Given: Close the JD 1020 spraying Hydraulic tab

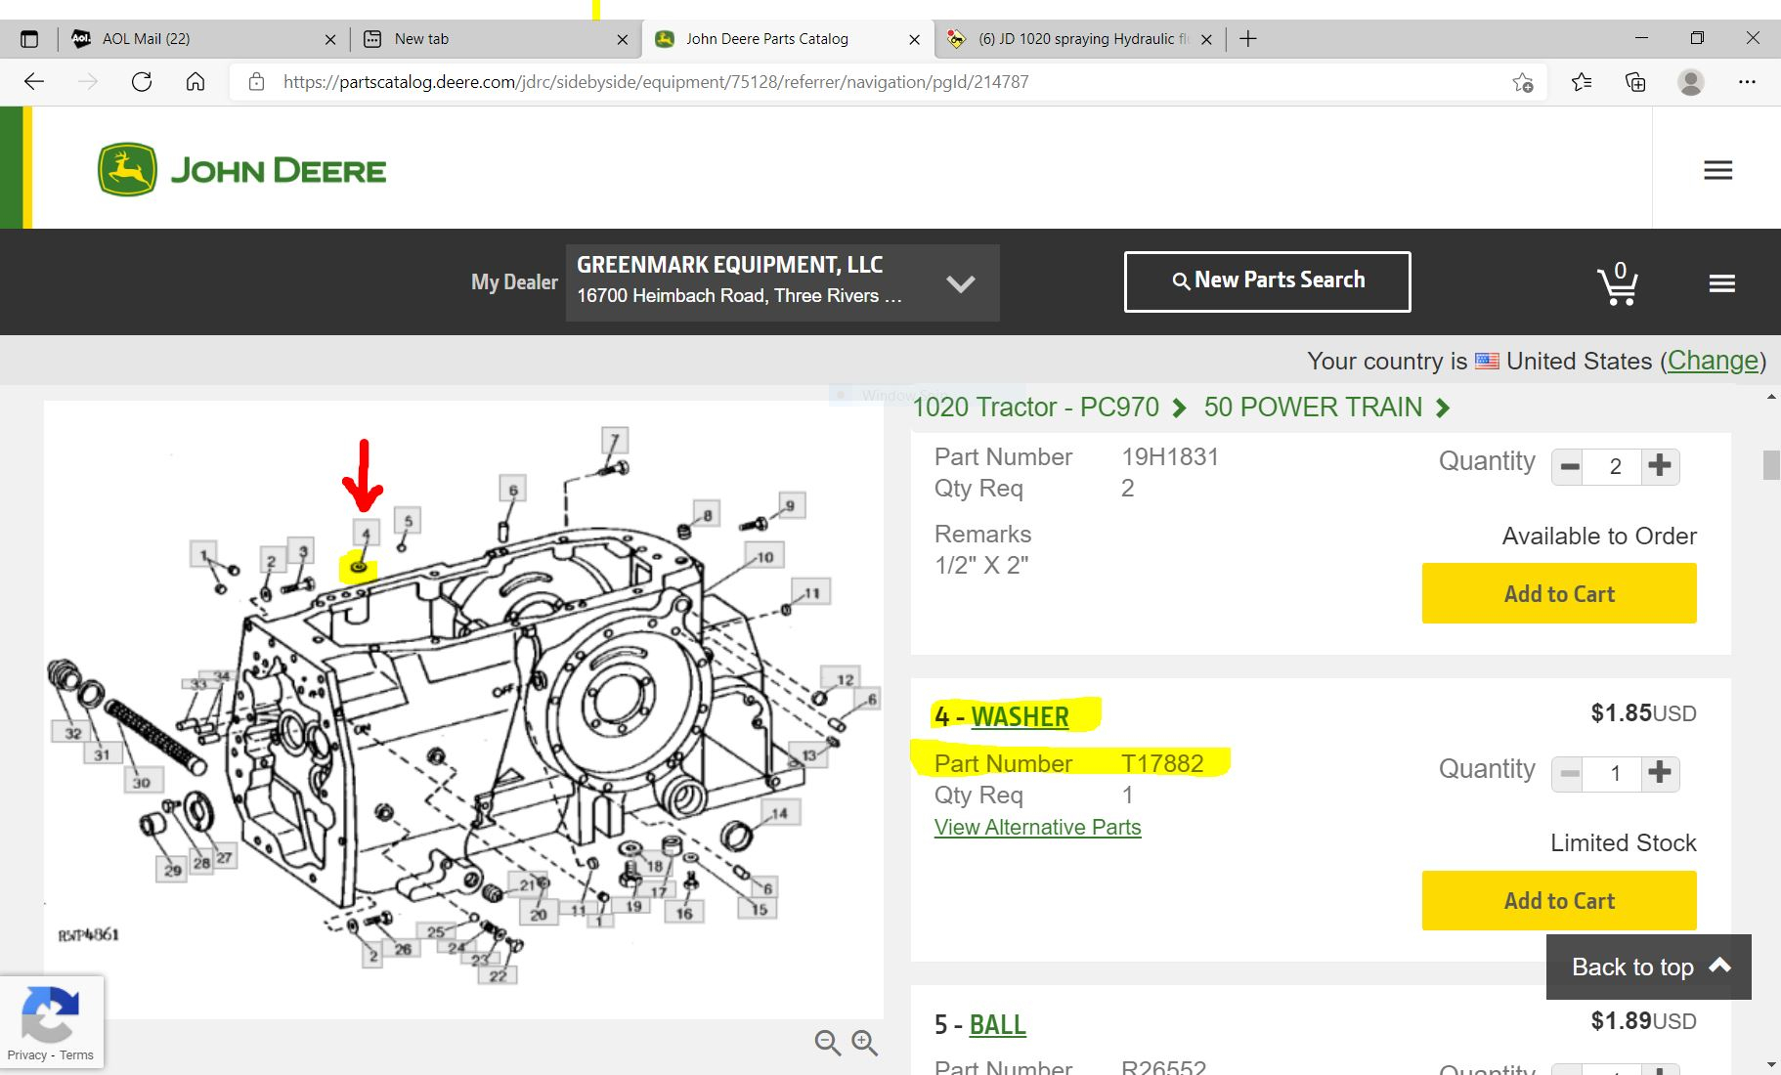Looking at the screenshot, I should click(x=1206, y=40).
